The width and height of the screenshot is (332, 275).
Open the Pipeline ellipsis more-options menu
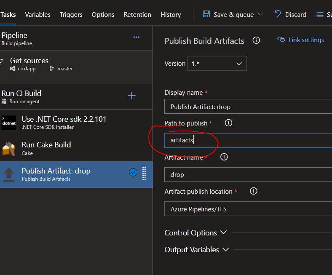tap(136, 37)
